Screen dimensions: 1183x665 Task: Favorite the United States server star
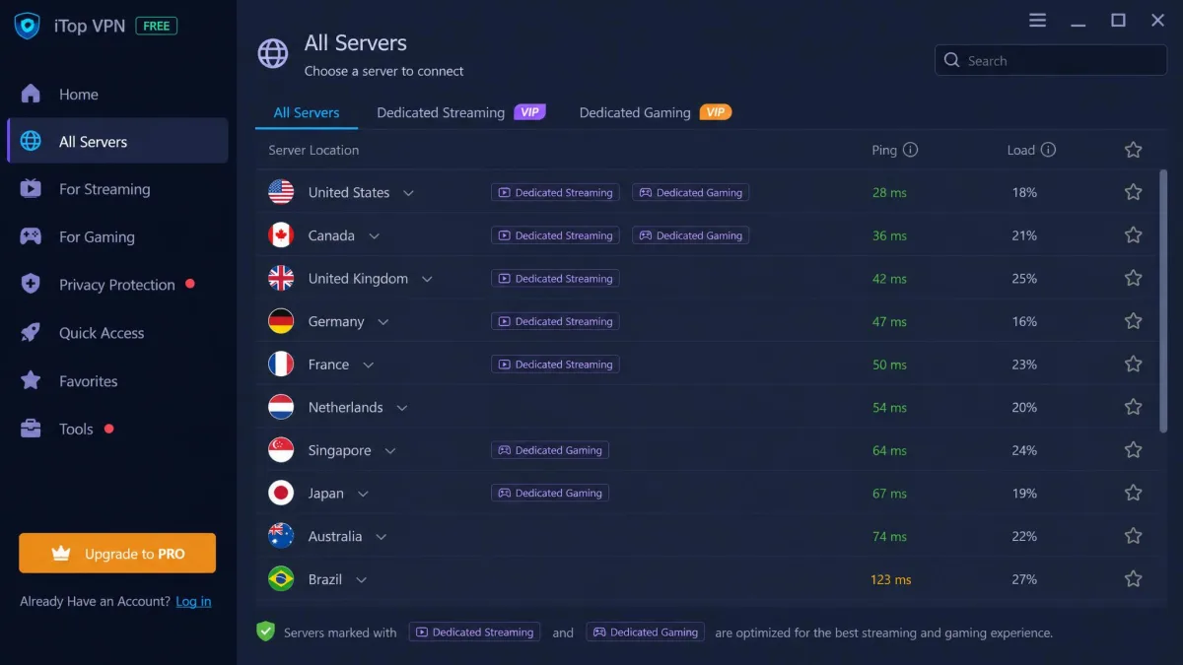(x=1134, y=192)
